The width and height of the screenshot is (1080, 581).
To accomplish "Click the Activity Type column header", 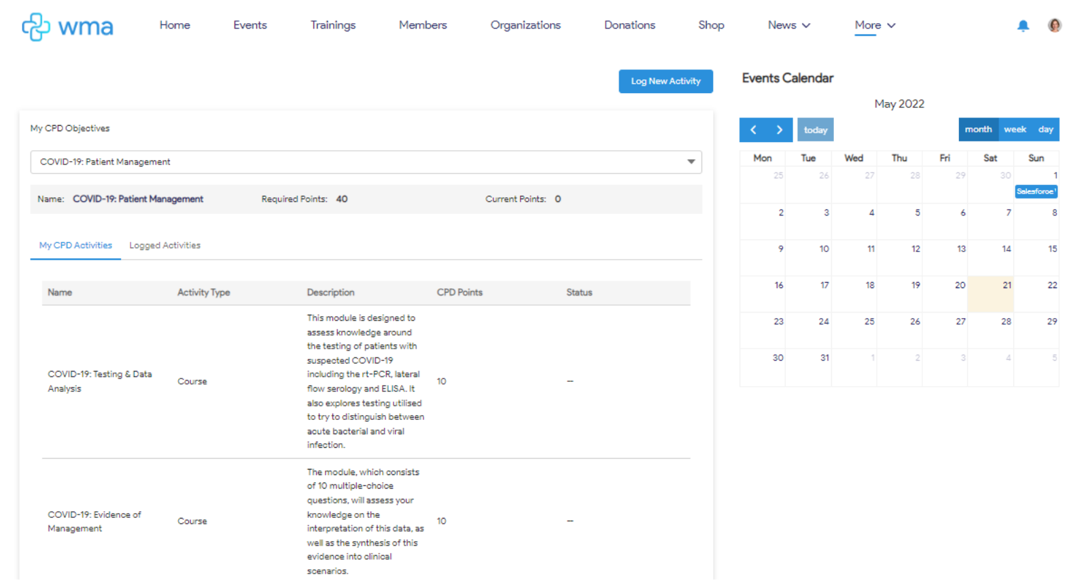I will [x=204, y=292].
